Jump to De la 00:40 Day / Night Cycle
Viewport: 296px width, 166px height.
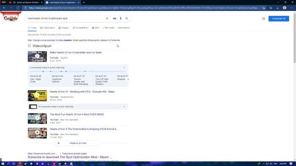pos(36,79)
